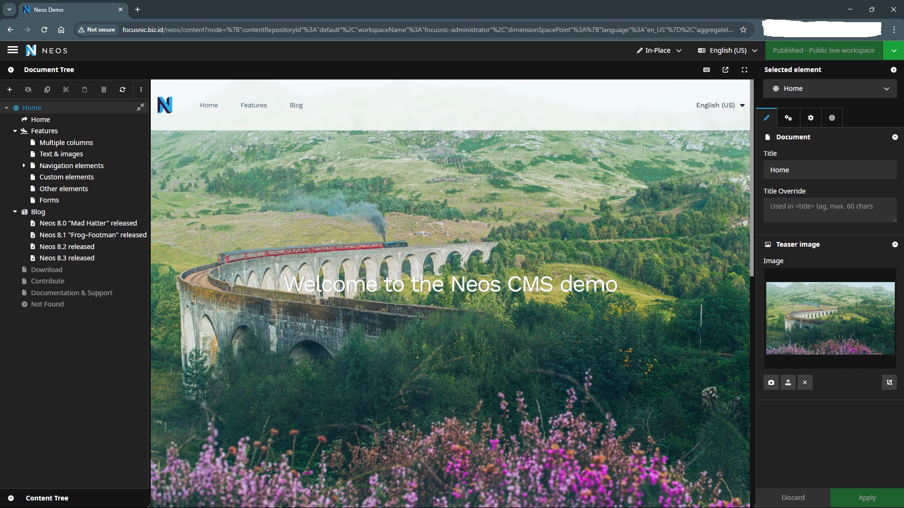This screenshot has height=508, width=904.
Task: Open preview in new window icon
Action: 725,70
